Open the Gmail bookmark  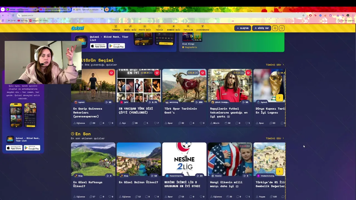coord(12,21)
